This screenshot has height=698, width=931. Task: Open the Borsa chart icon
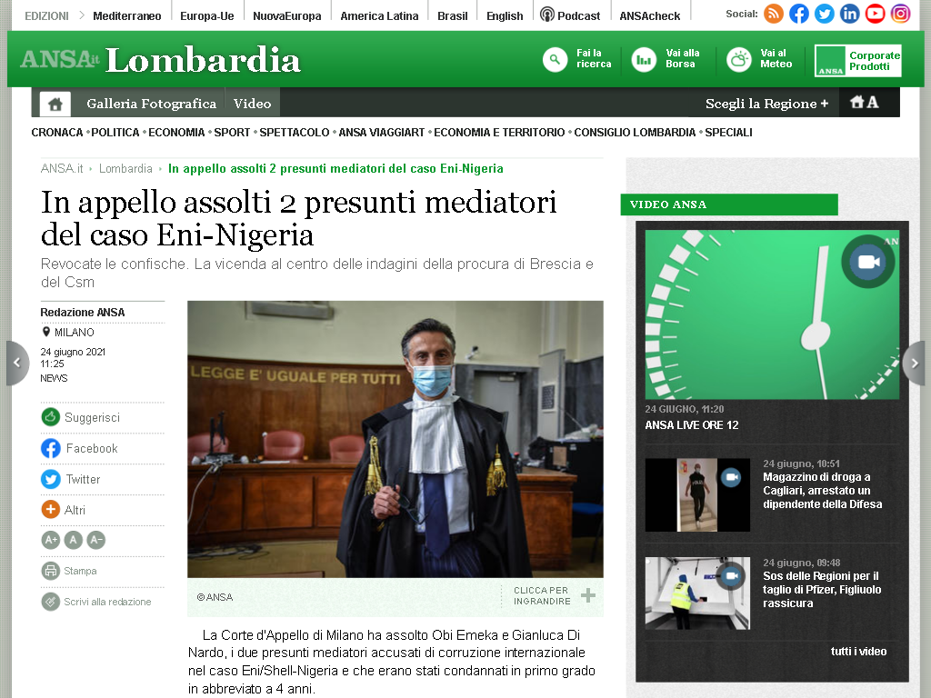click(x=644, y=59)
